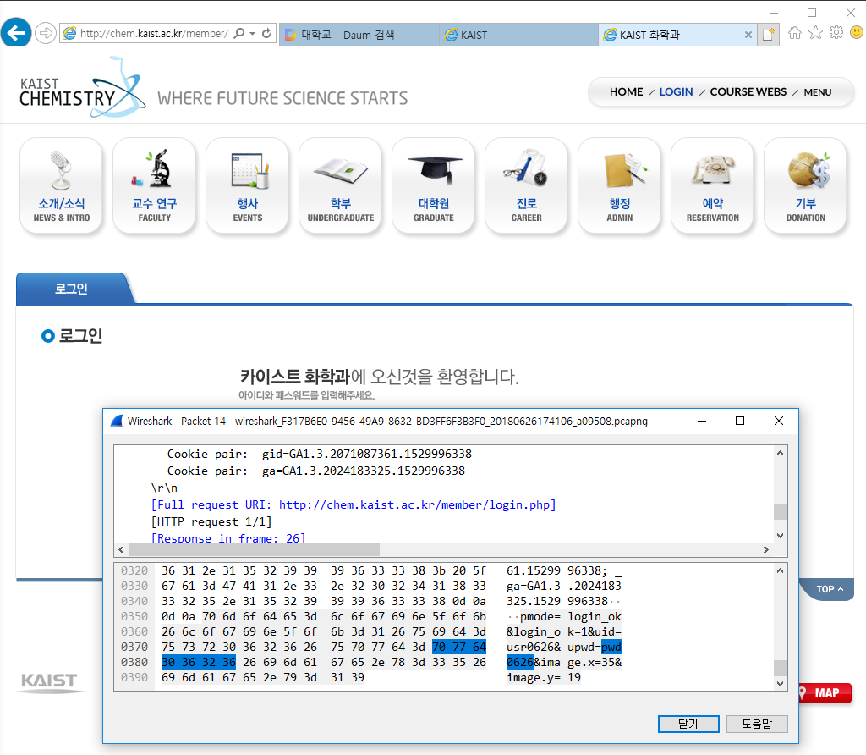The height and width of the screenshot is (755, 866).
Task: Open the LOGIN link in top navigation
Action: pos(676,91)
